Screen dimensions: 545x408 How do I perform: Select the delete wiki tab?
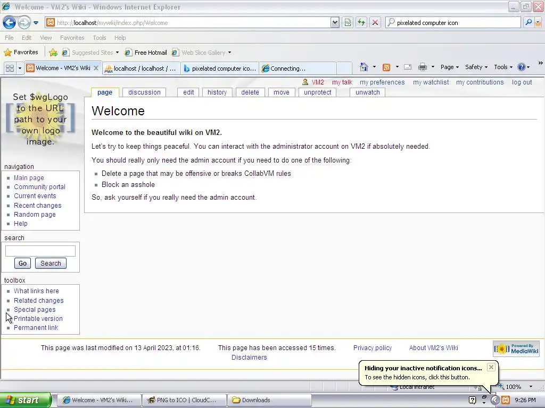(x=250, y=92)
